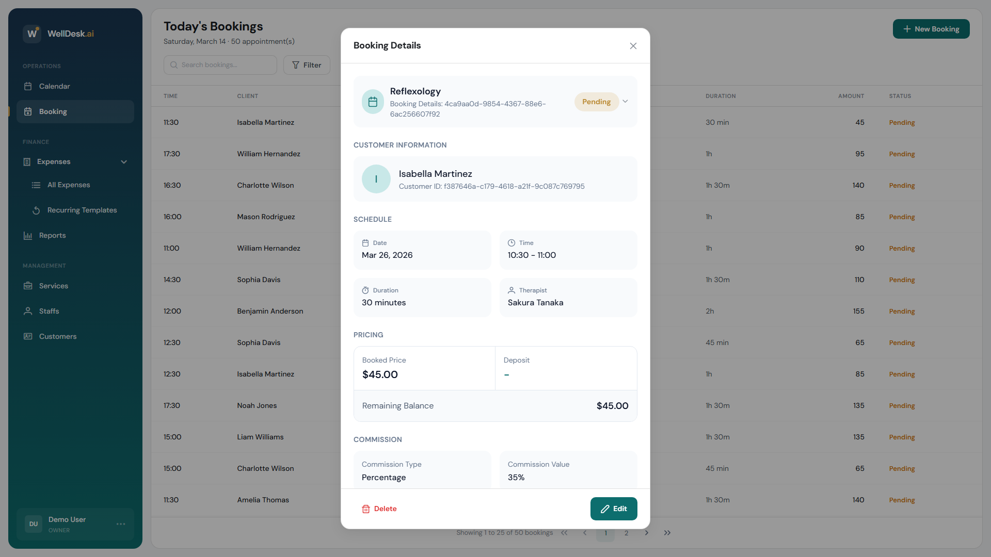Create a New Booking
The height and width of the screenshot is (557, 991).
(x=931, y=29)
